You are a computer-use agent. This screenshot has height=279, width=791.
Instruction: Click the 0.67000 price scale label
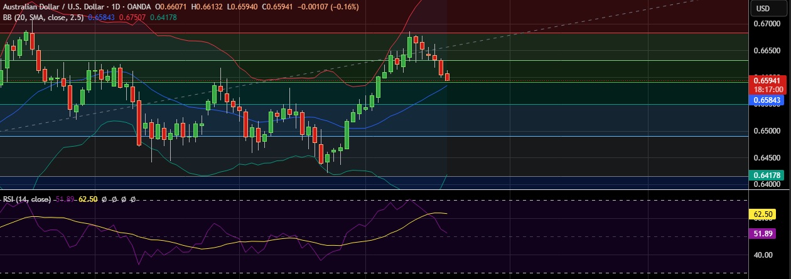coord(767,24)
